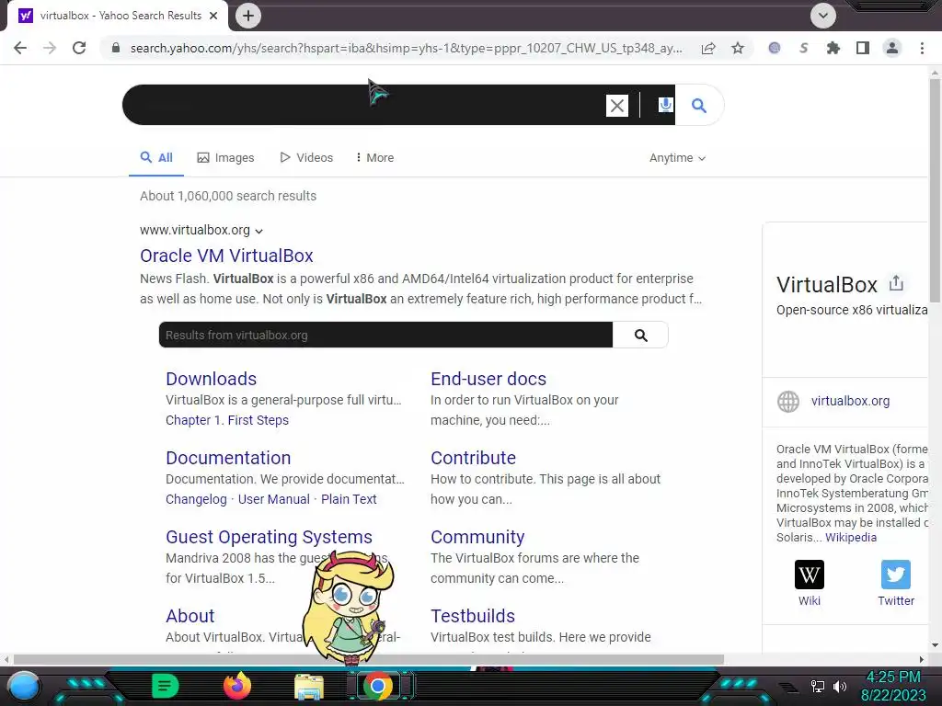This screenshot has width=942, height=706.
Task: Open the Wikipedia source link
Action: click(851, 537)
